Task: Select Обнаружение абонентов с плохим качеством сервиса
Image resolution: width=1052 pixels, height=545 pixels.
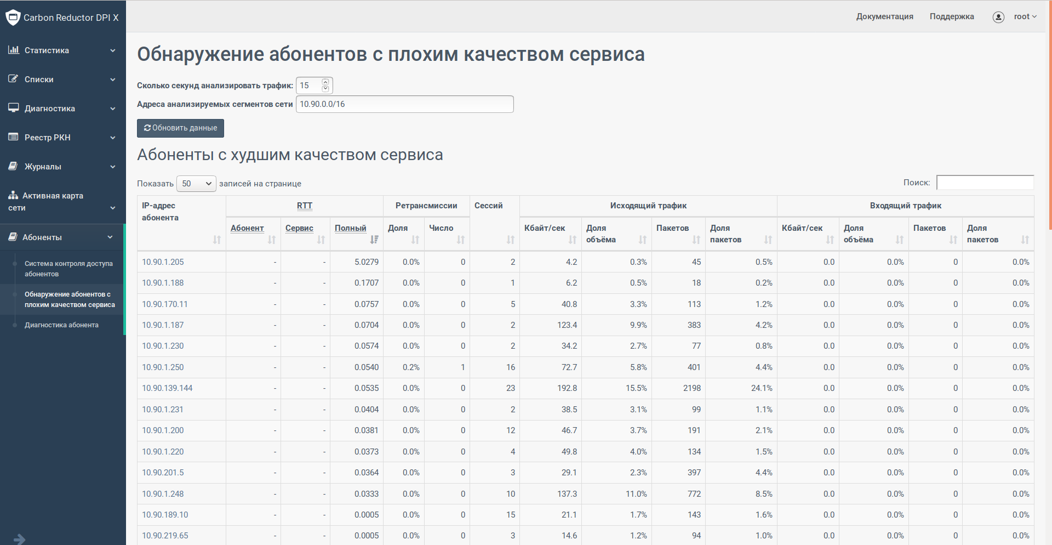Action: point(70,299)
